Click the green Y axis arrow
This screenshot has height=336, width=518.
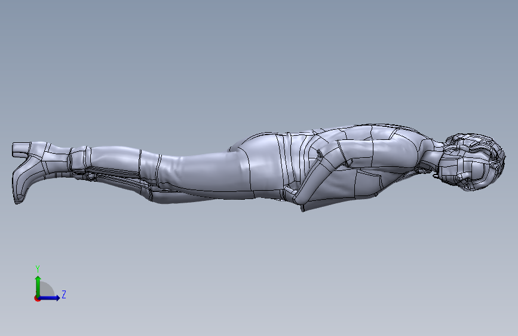tap(38, 286)
